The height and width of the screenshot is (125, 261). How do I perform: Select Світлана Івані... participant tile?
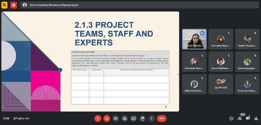(194, 62)
